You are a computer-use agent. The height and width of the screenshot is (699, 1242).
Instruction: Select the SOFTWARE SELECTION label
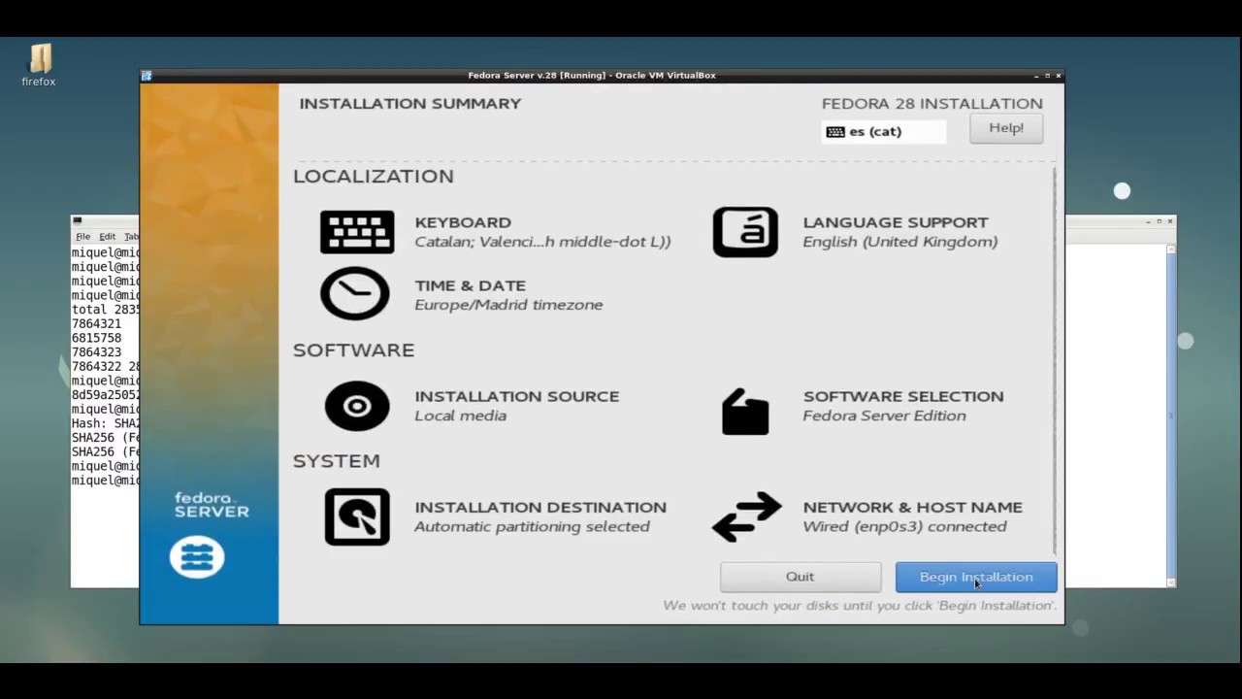(x=903, y=396)
